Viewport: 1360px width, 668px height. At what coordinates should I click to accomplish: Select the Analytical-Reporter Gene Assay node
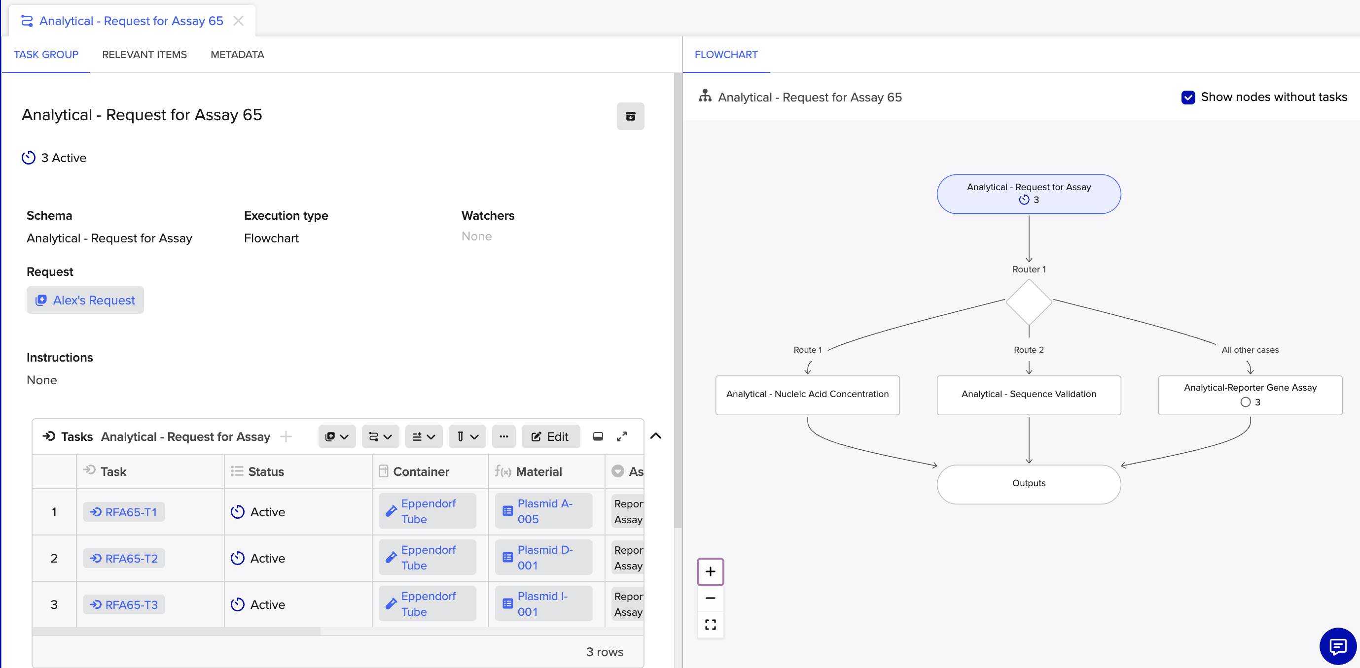(x=1250, y=395)
